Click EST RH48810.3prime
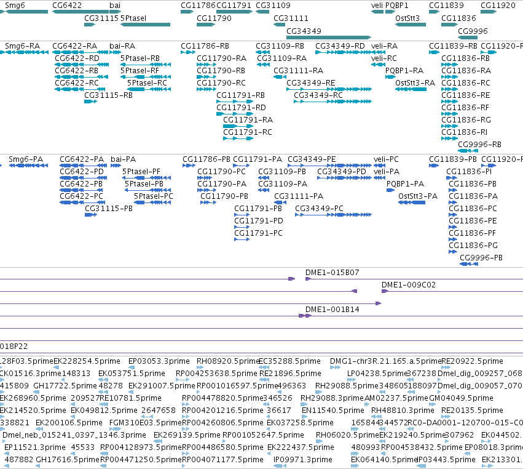523x469 pixels. click(403, 411)
